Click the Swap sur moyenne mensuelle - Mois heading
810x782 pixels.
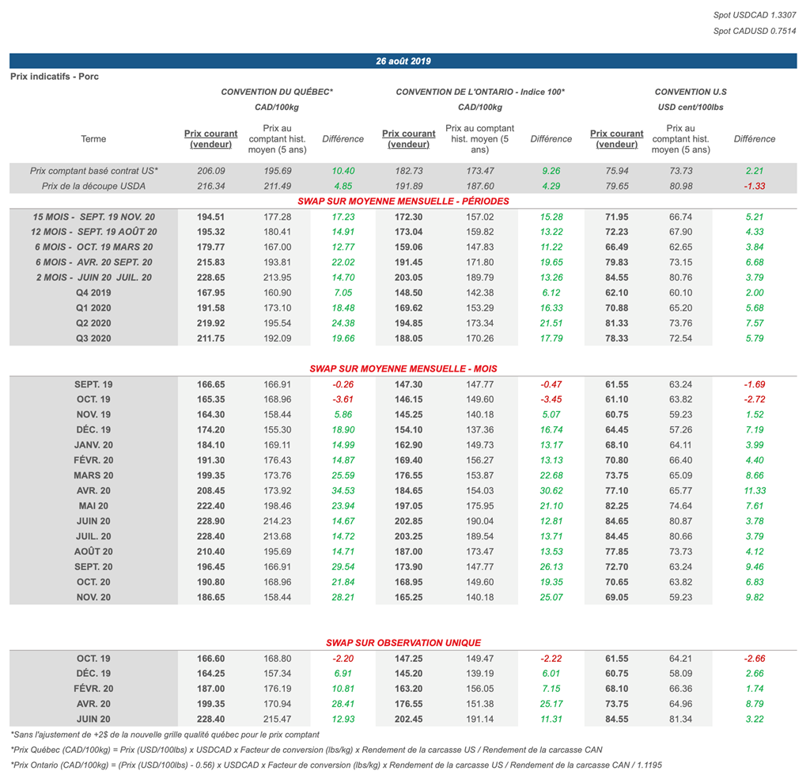click(x=403, y=368)
